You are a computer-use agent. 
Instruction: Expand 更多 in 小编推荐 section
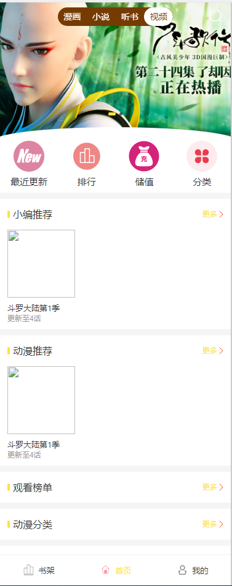click(x=213, y=214)
